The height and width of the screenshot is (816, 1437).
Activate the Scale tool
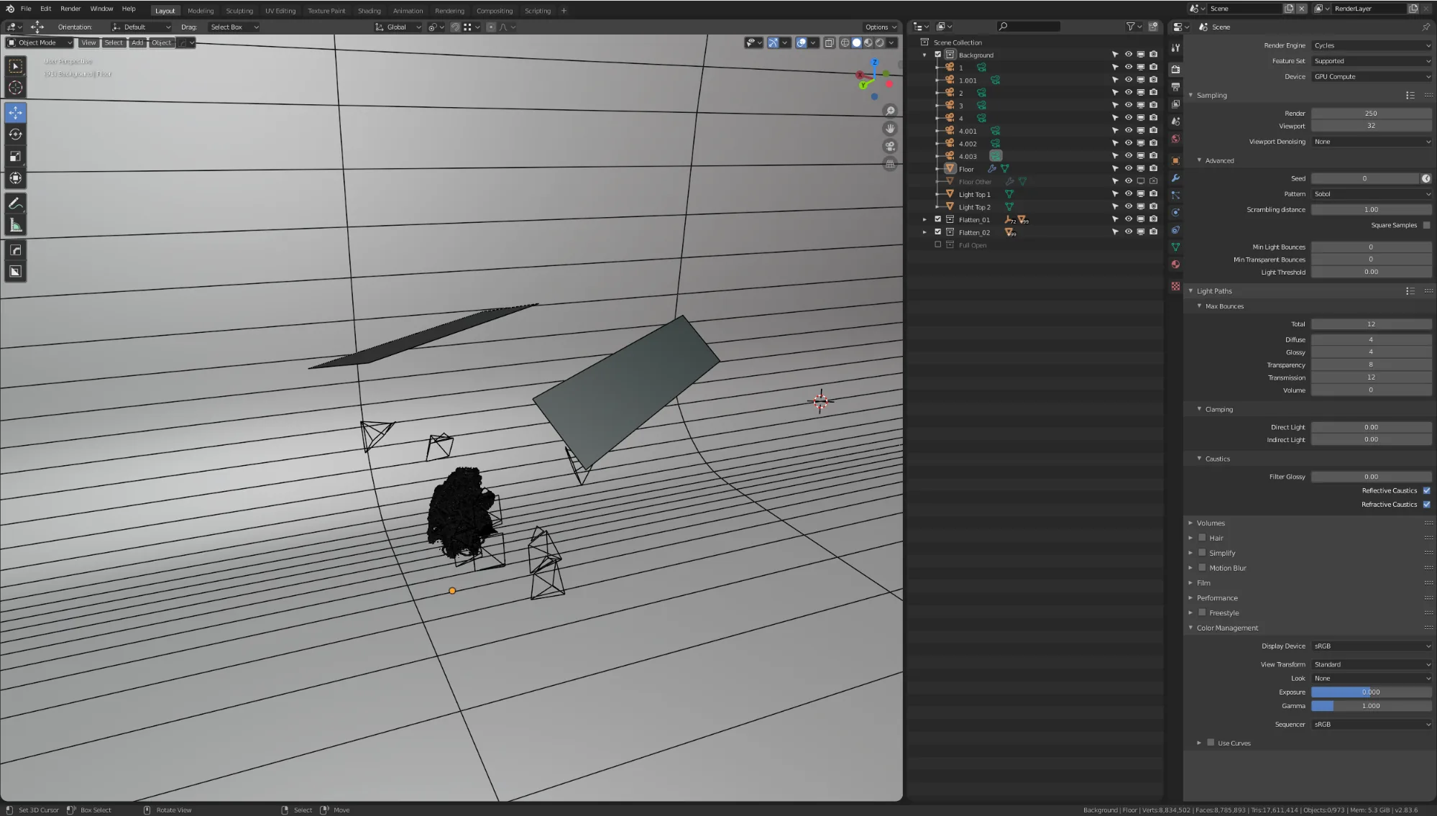point(15,157)
